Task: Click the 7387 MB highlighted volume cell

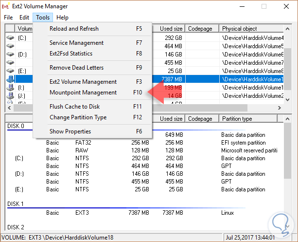Action: tap(172, 79)
